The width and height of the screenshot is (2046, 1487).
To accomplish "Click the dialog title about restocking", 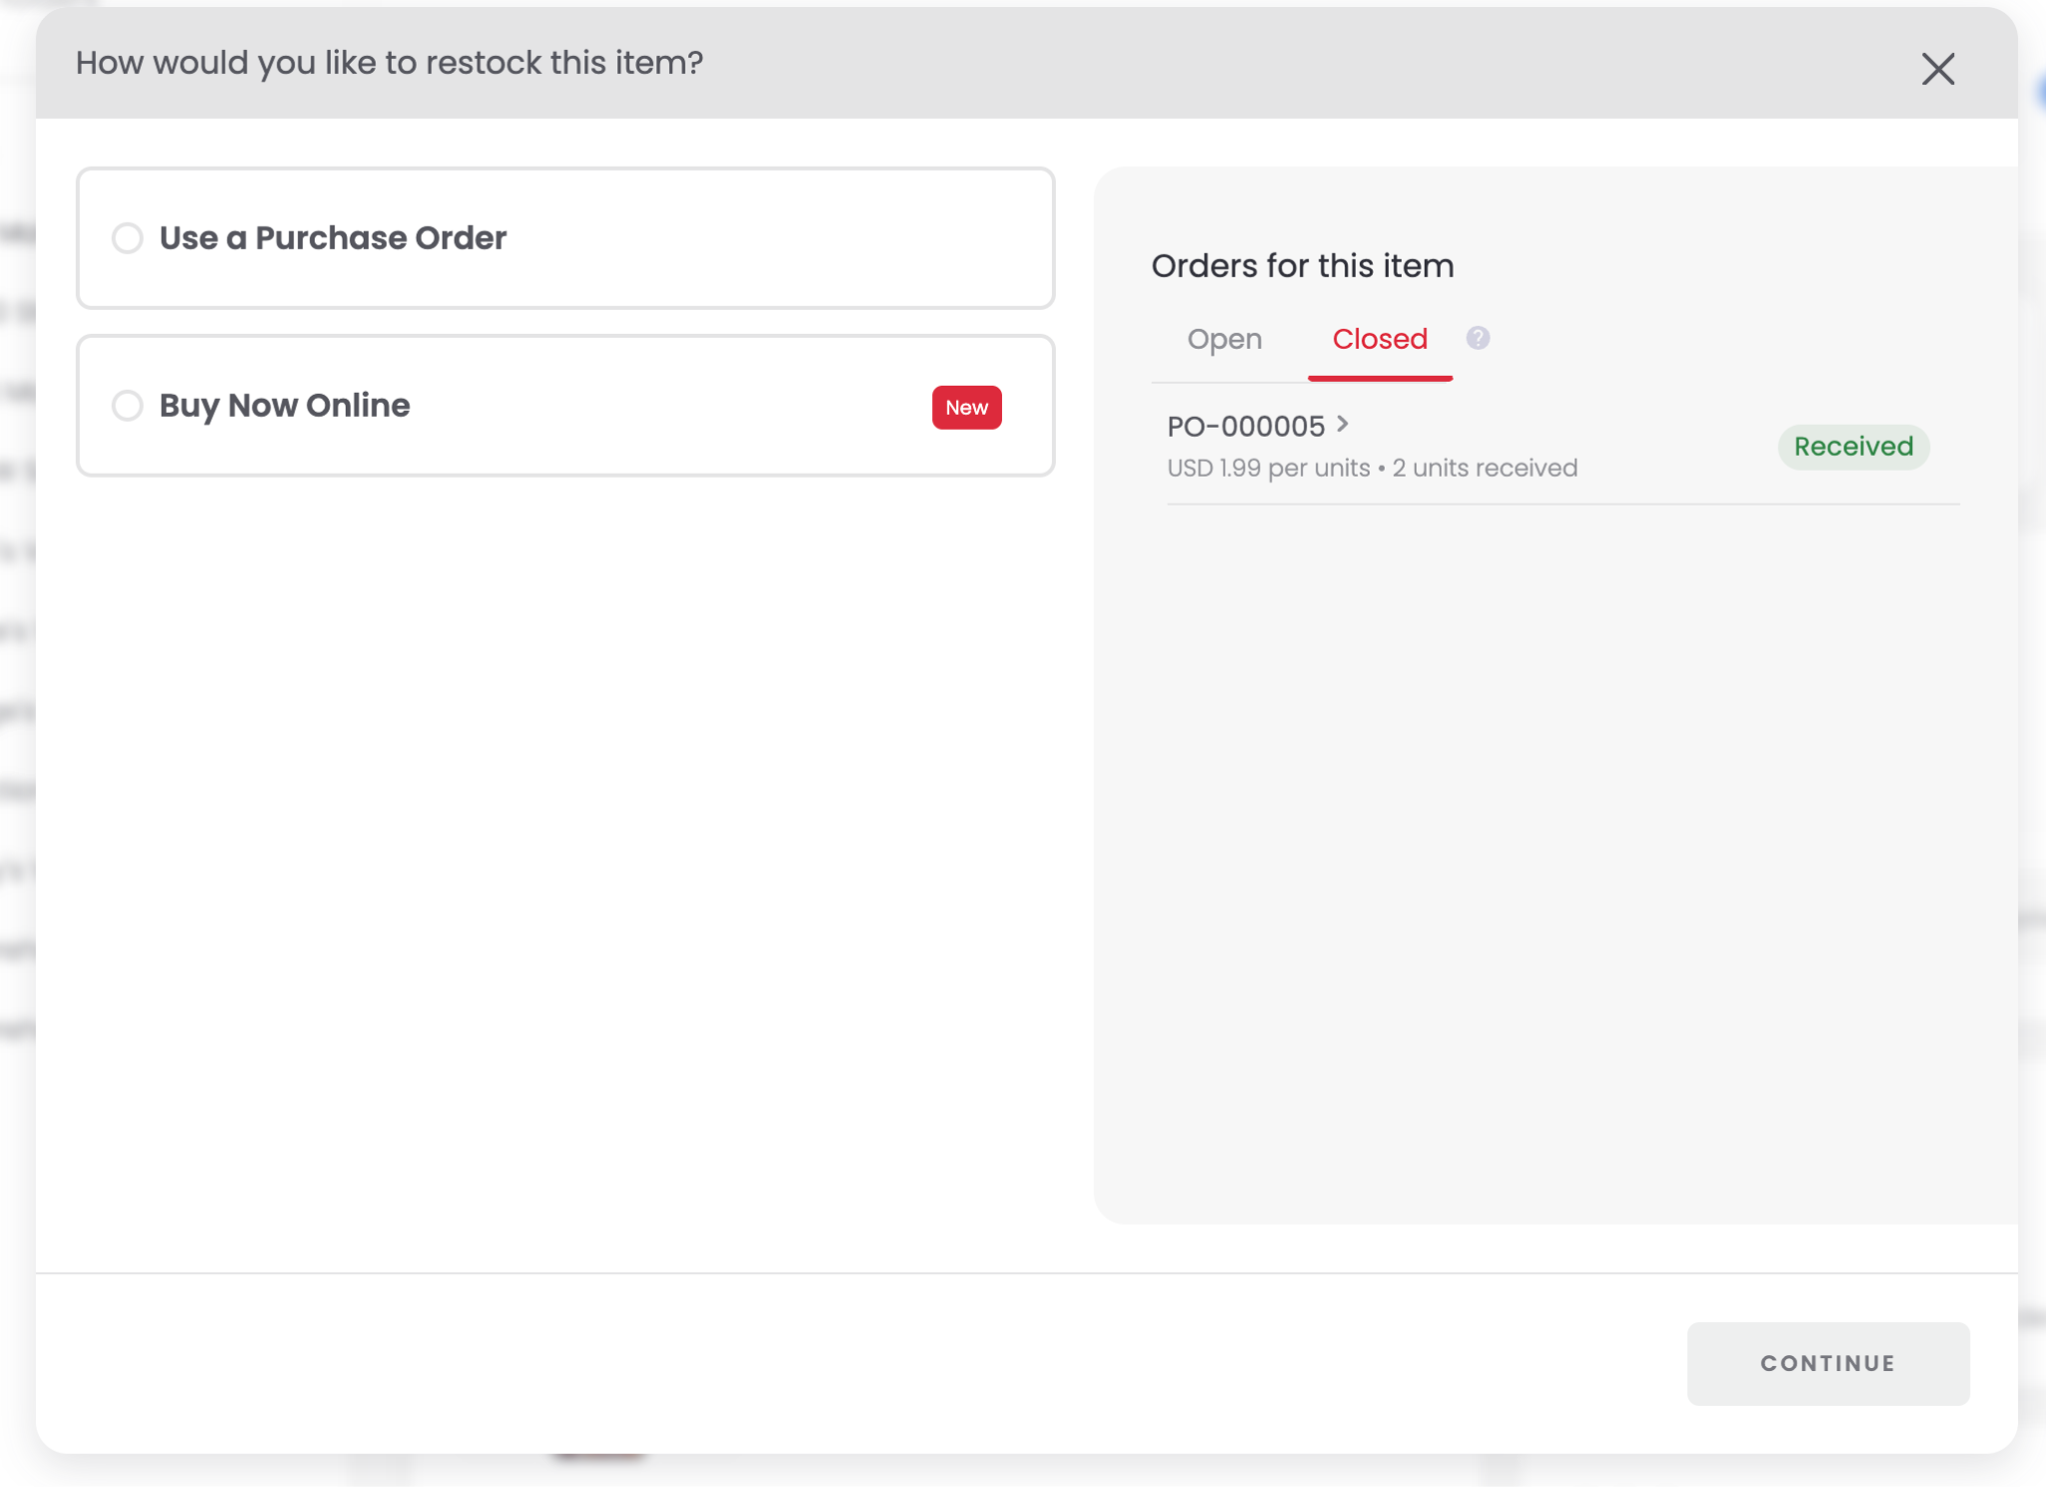I will (390, 63).
